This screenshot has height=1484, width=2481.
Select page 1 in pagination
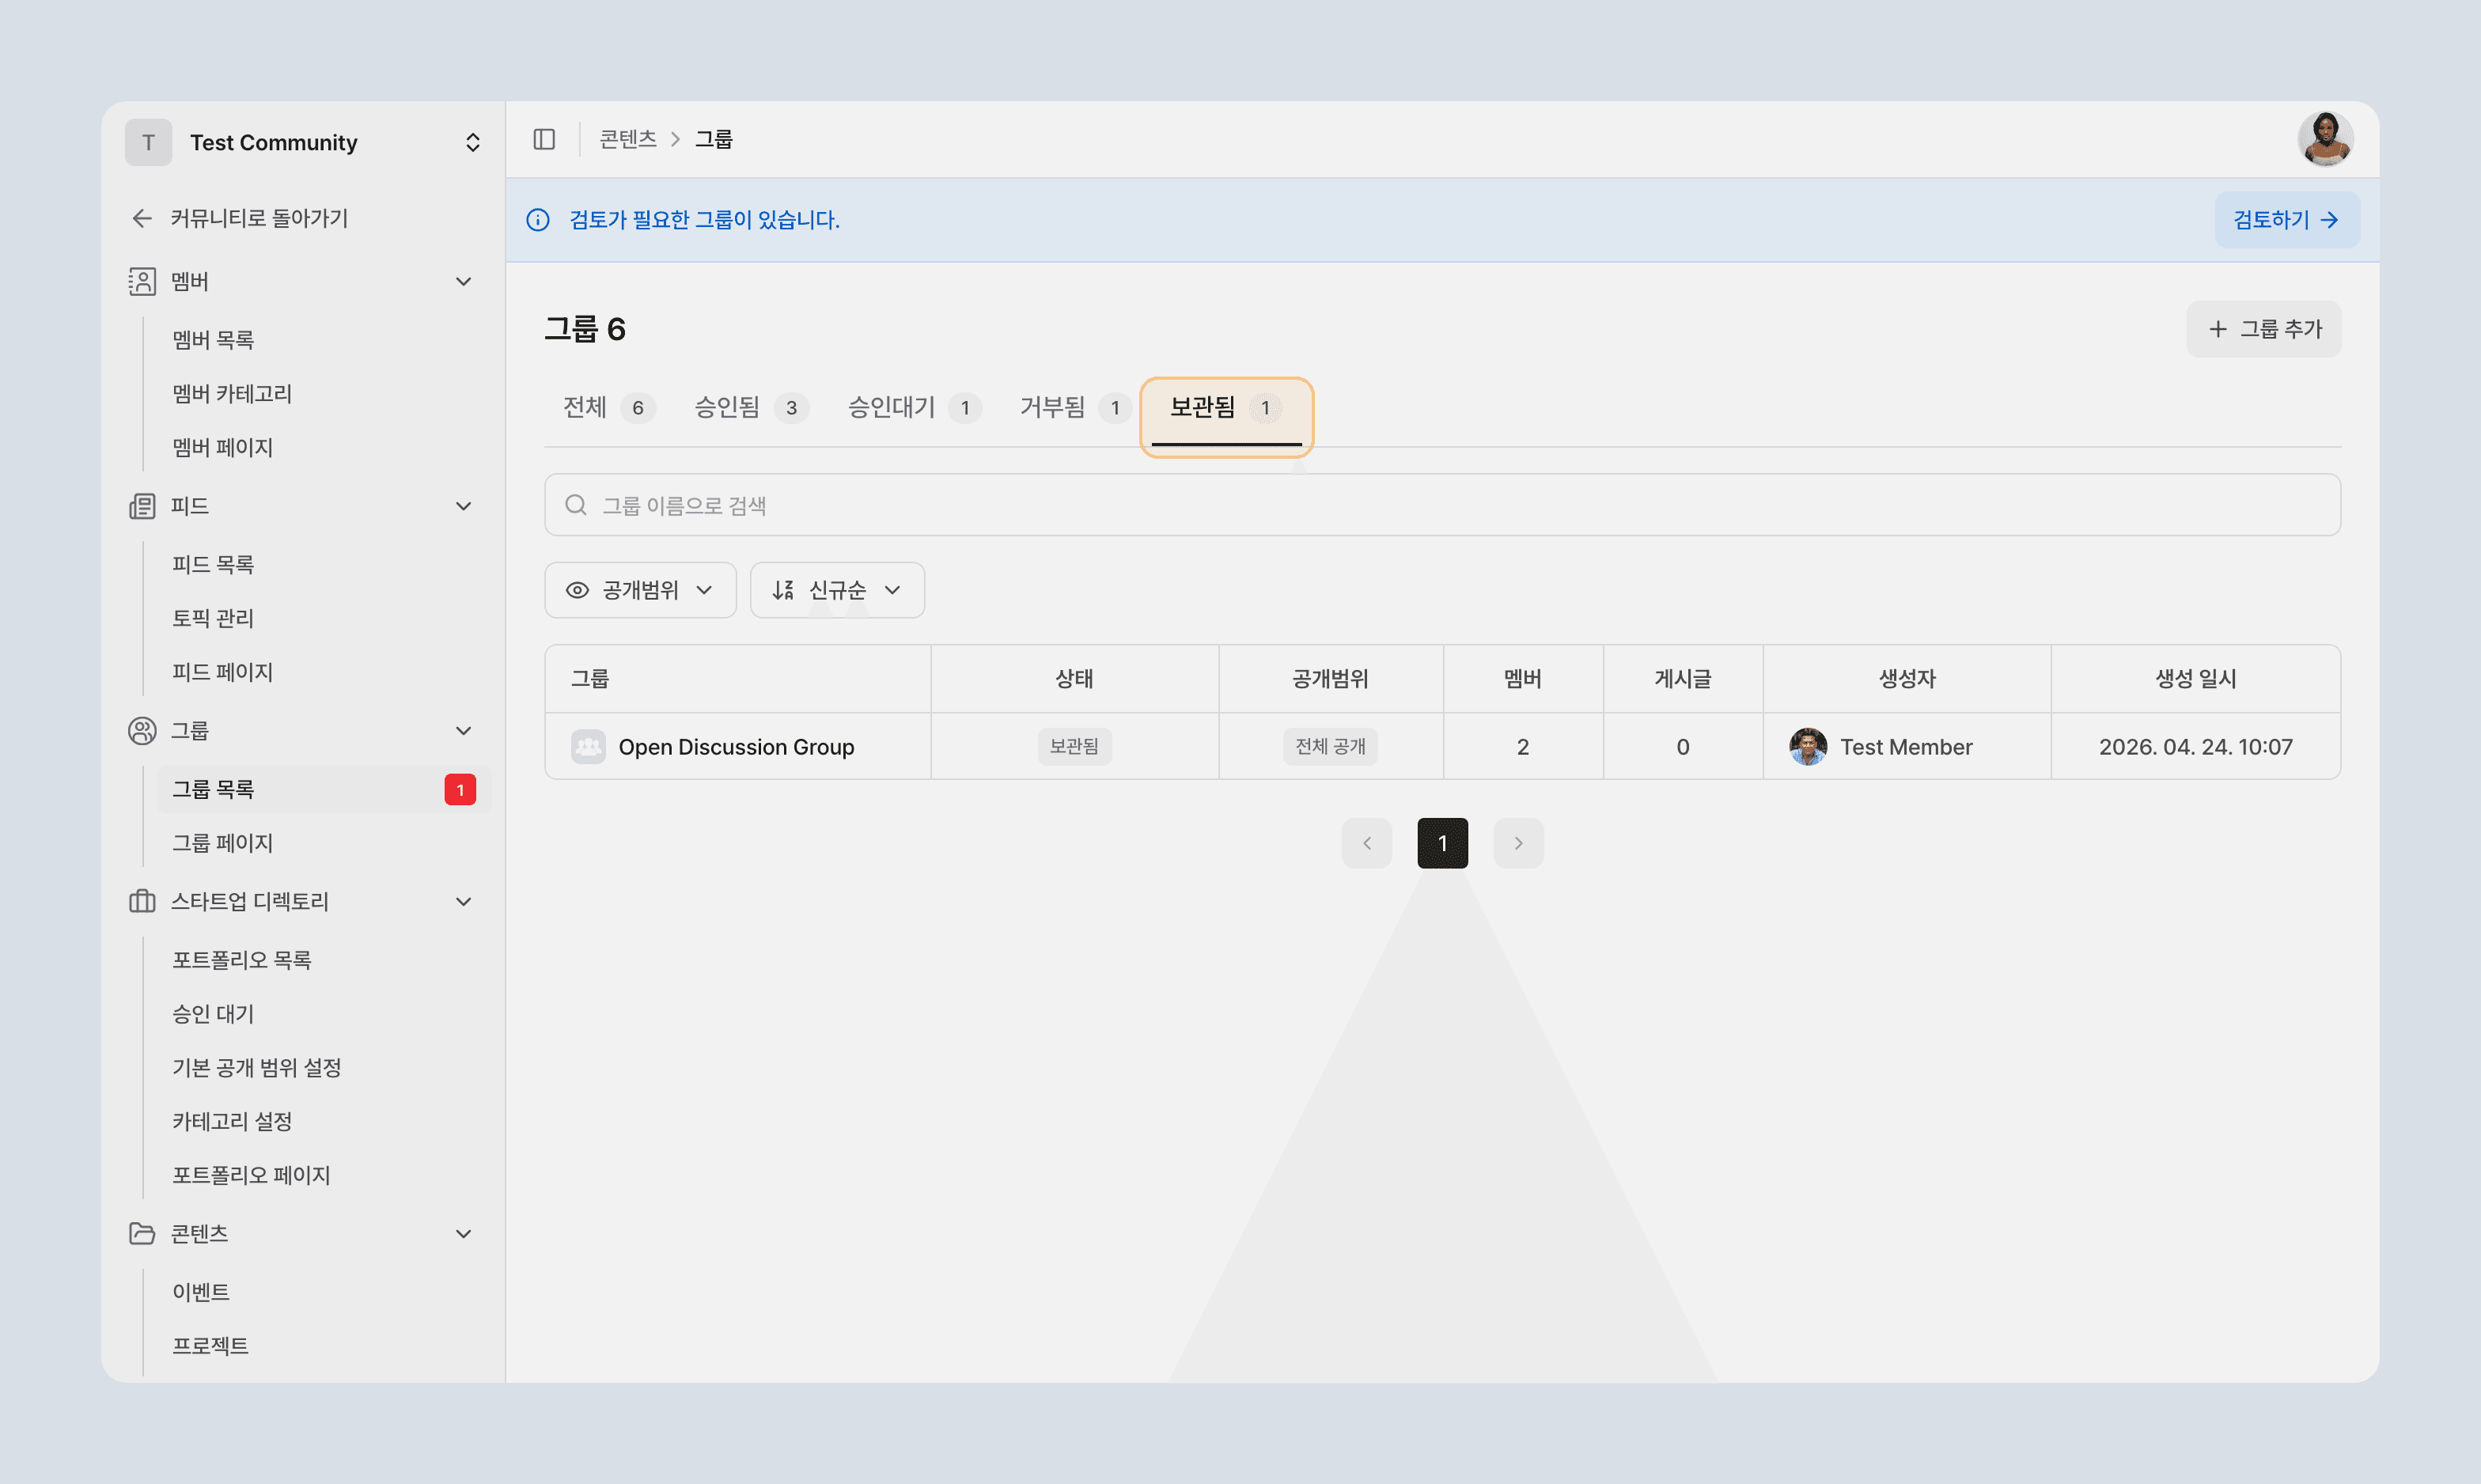coord(1442,843)
